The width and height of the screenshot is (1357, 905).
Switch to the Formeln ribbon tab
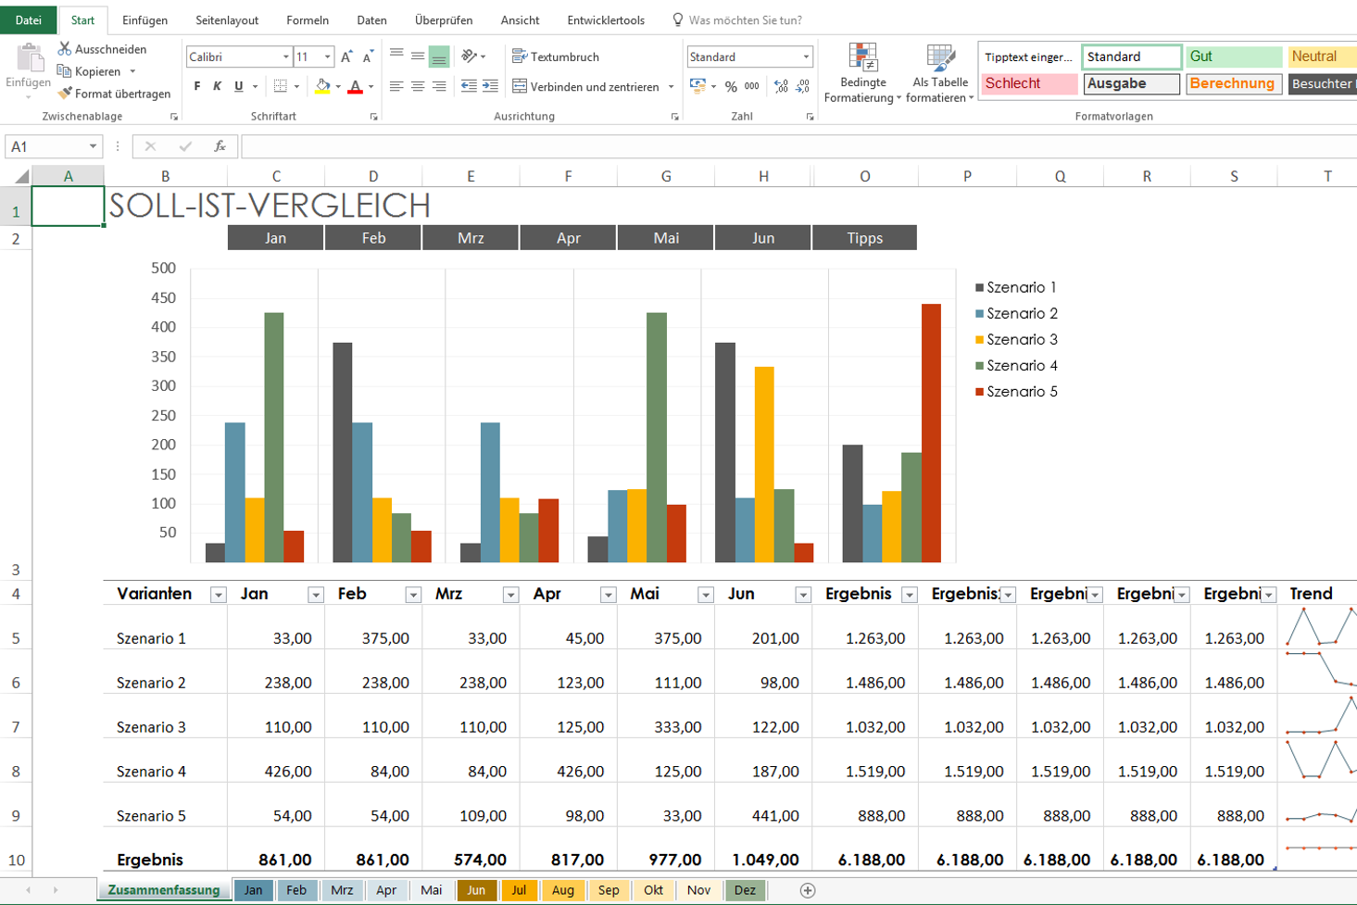click(x=308, y=20)
